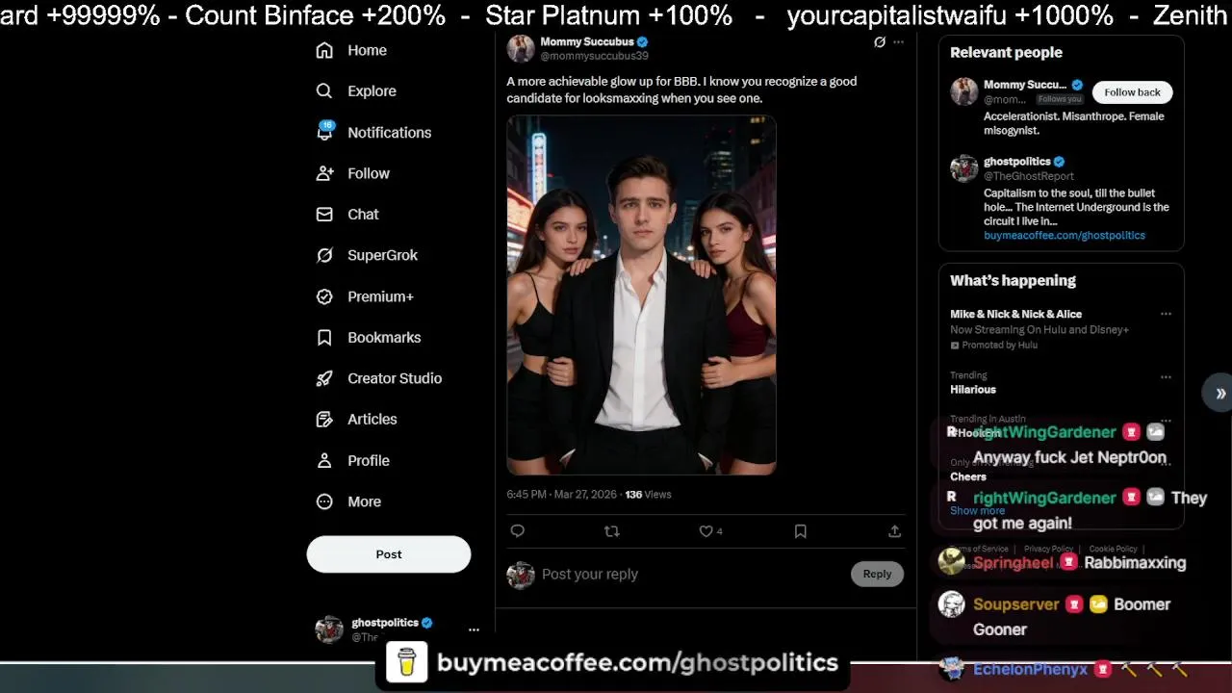Click the Soupserver chat username
Screen dimensions: 1232x693
click(x=1015, y=604)
